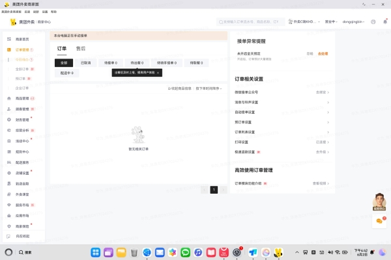391x260 pixels.
Task: Filter orders by 待接单 0
Action: tap(111, 62)
